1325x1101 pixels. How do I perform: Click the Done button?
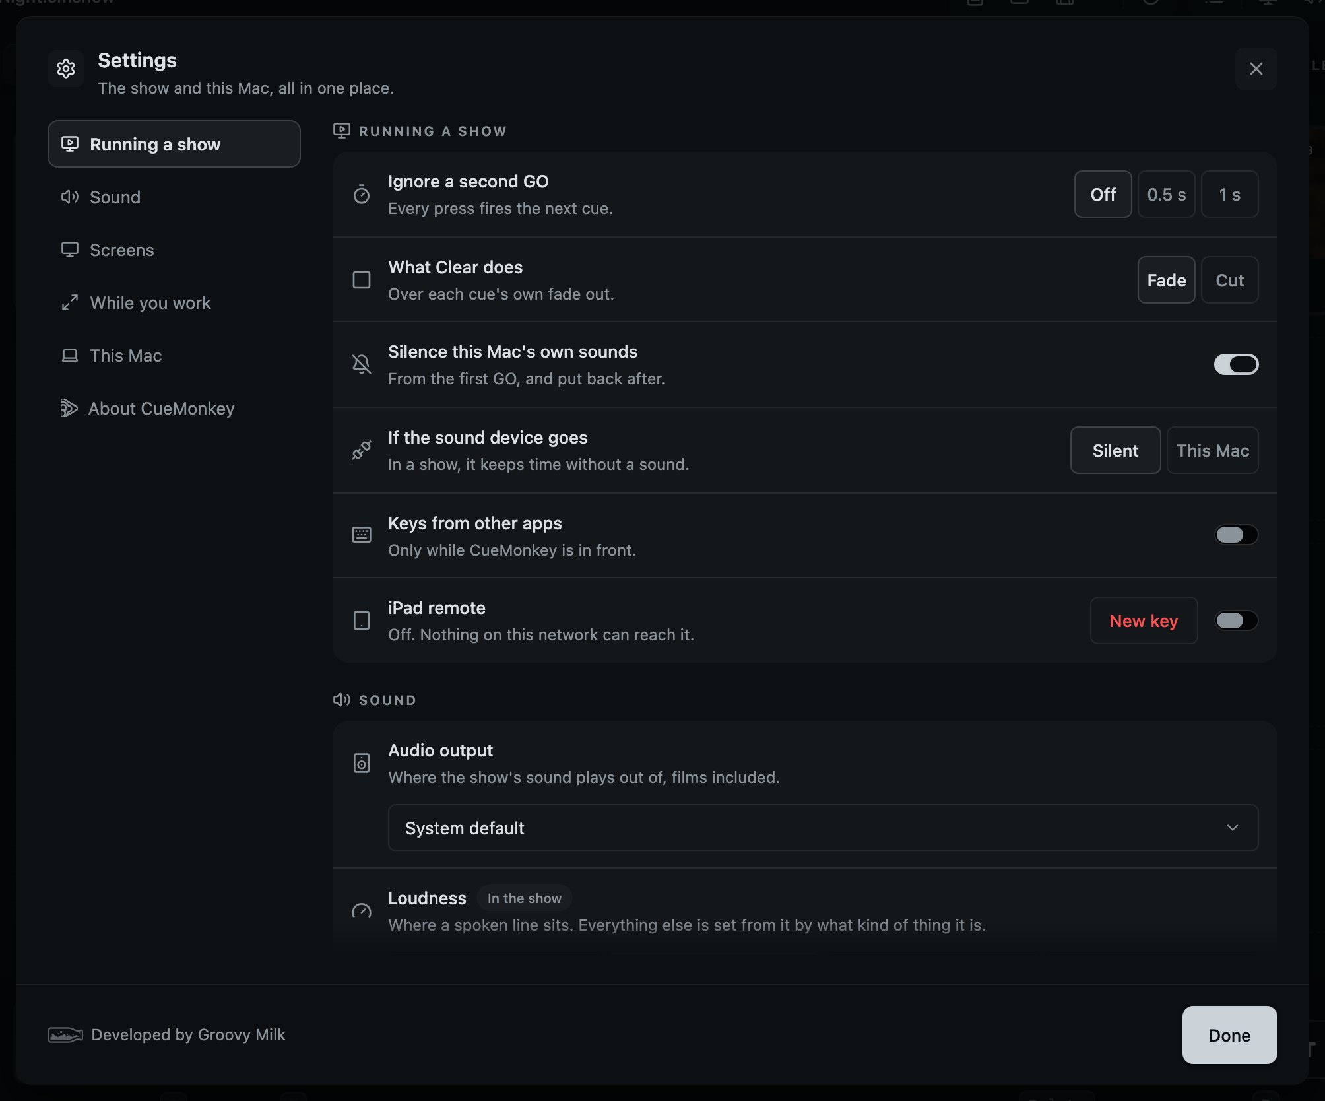click(x=1230, y=1035)
